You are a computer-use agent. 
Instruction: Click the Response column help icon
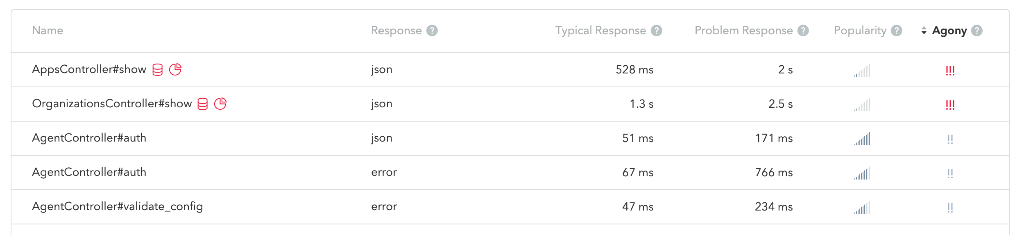433,30
